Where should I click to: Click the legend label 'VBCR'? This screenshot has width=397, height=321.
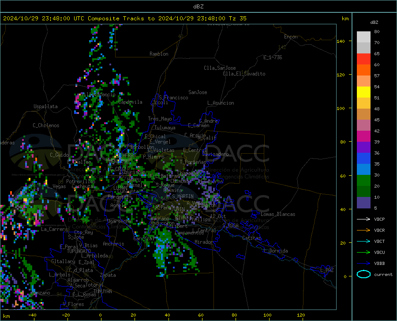[x=379, y=230]
